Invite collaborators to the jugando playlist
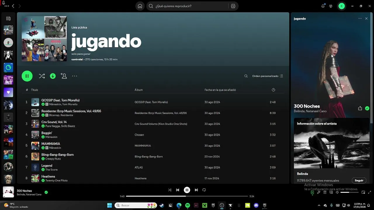The height and width of the screenshot is (210, 374). tap(64, 76)
